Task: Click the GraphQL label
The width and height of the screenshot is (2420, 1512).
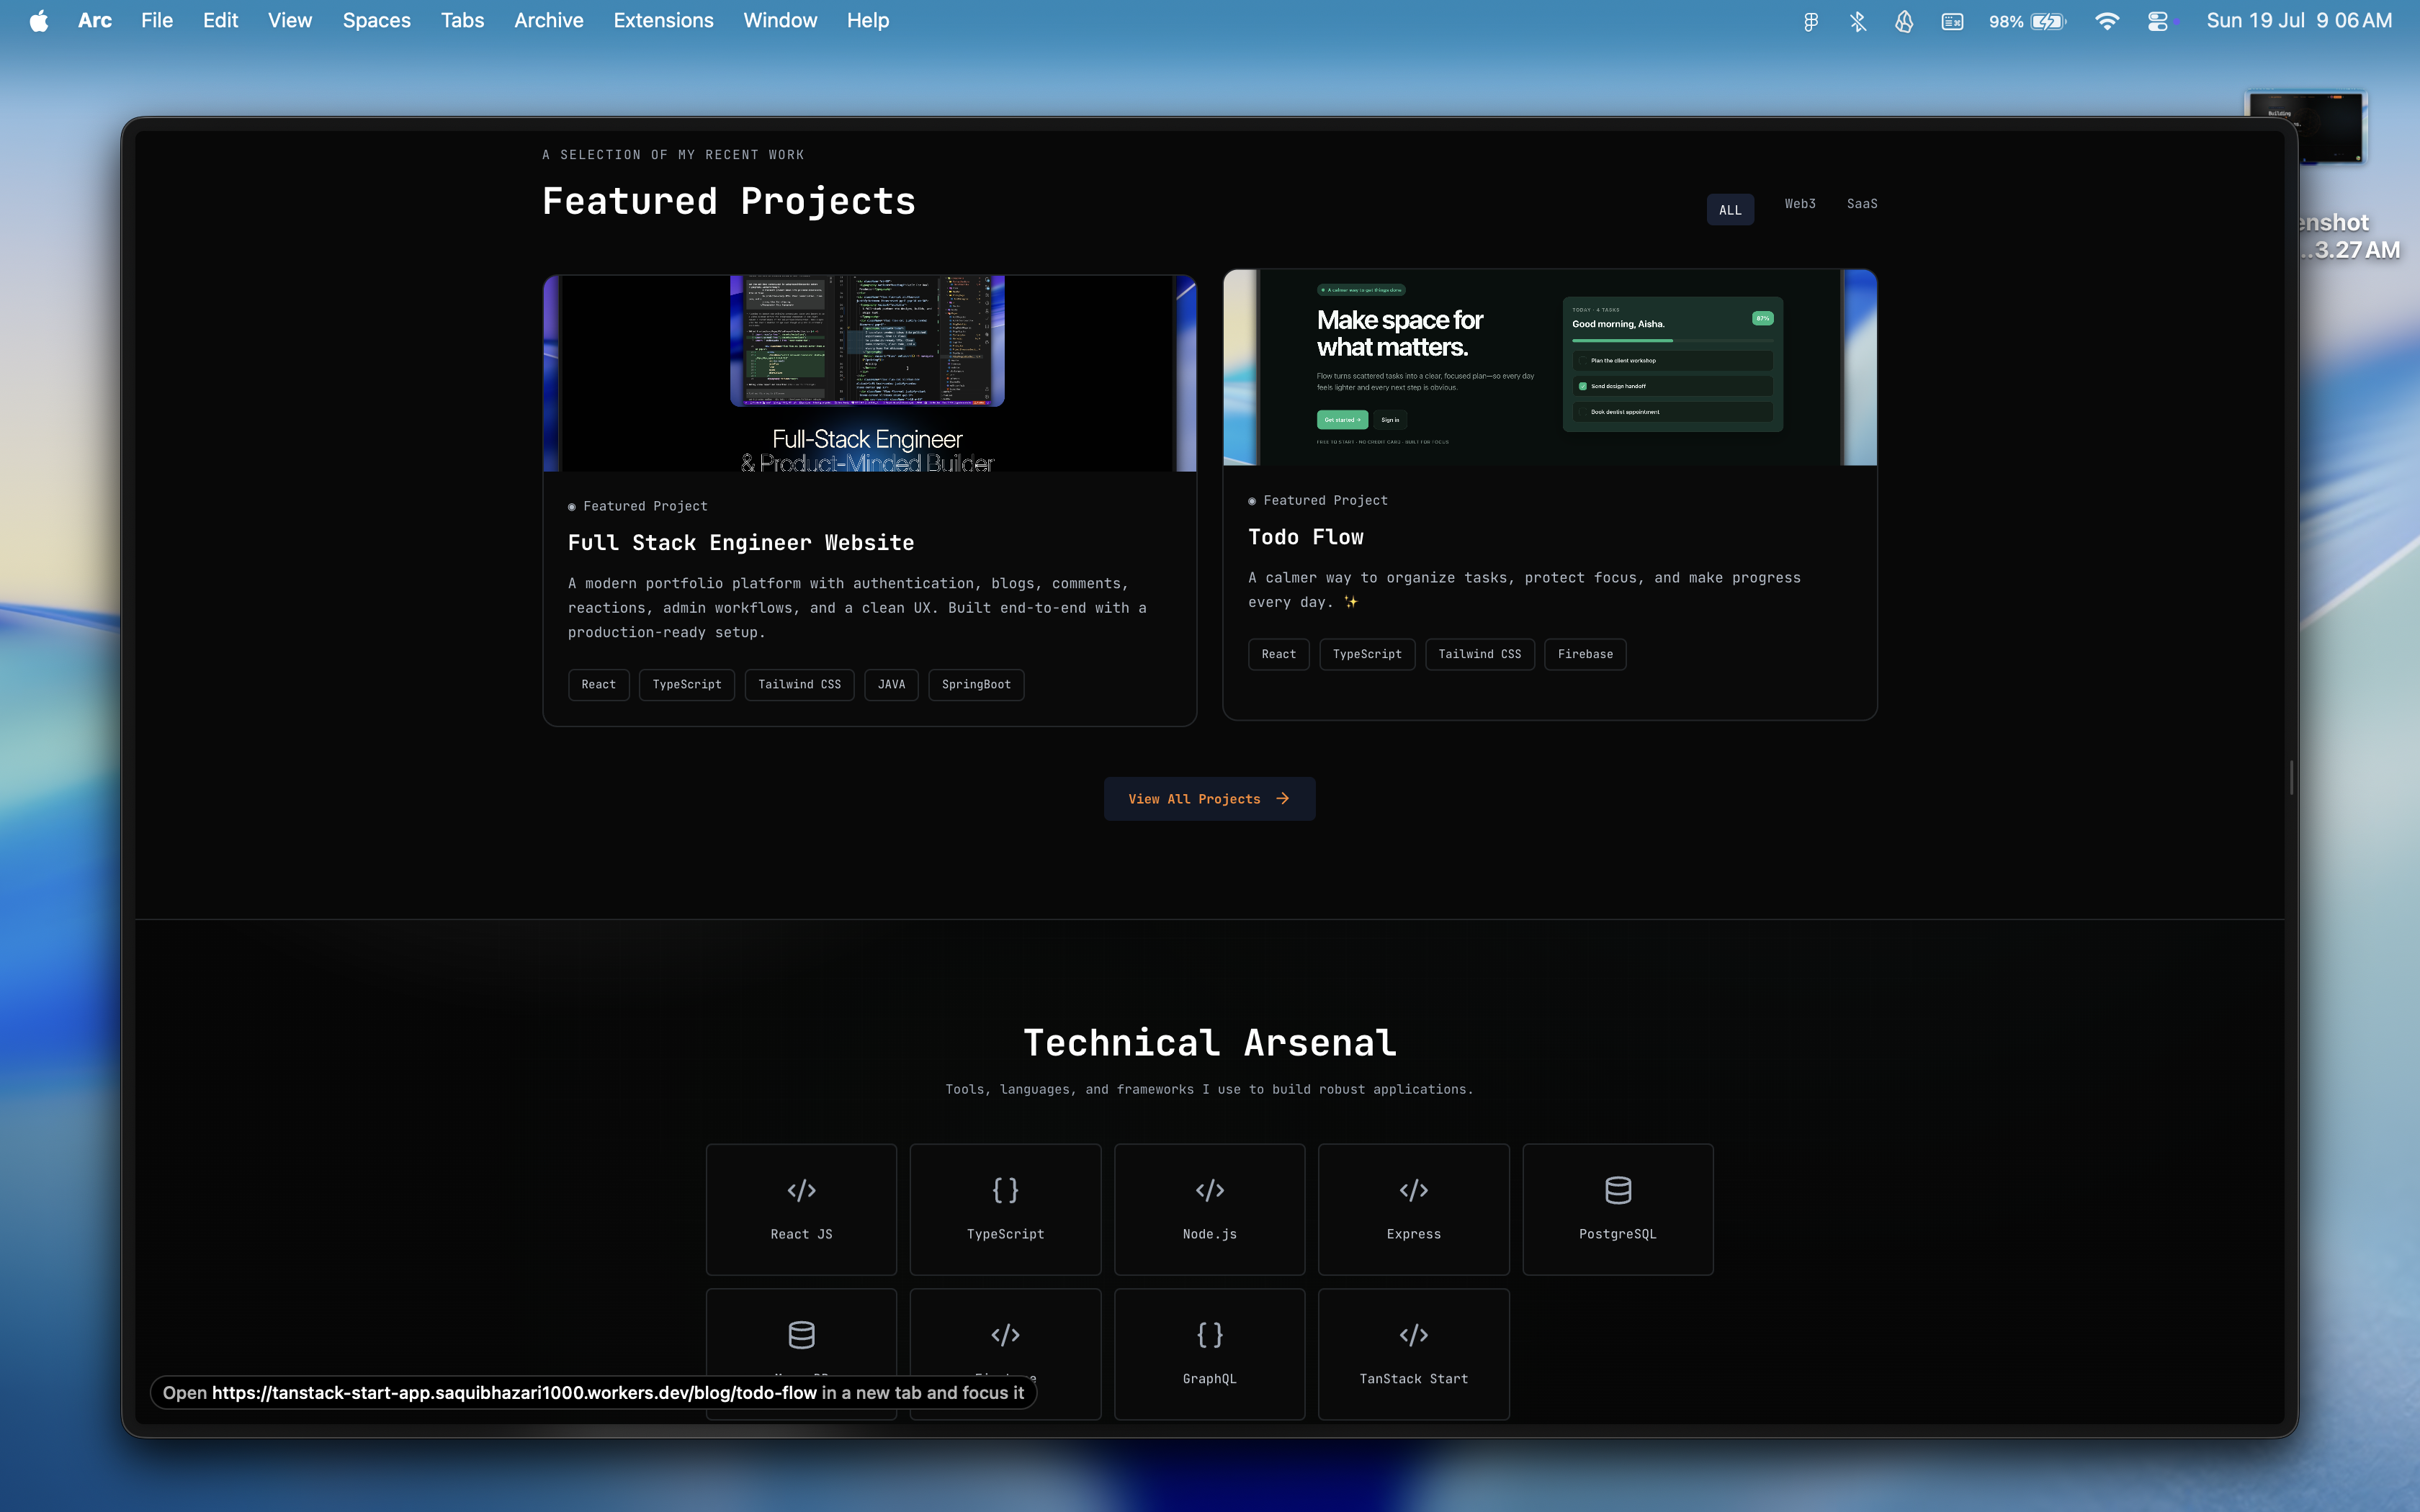Action: (1209, 1379)
